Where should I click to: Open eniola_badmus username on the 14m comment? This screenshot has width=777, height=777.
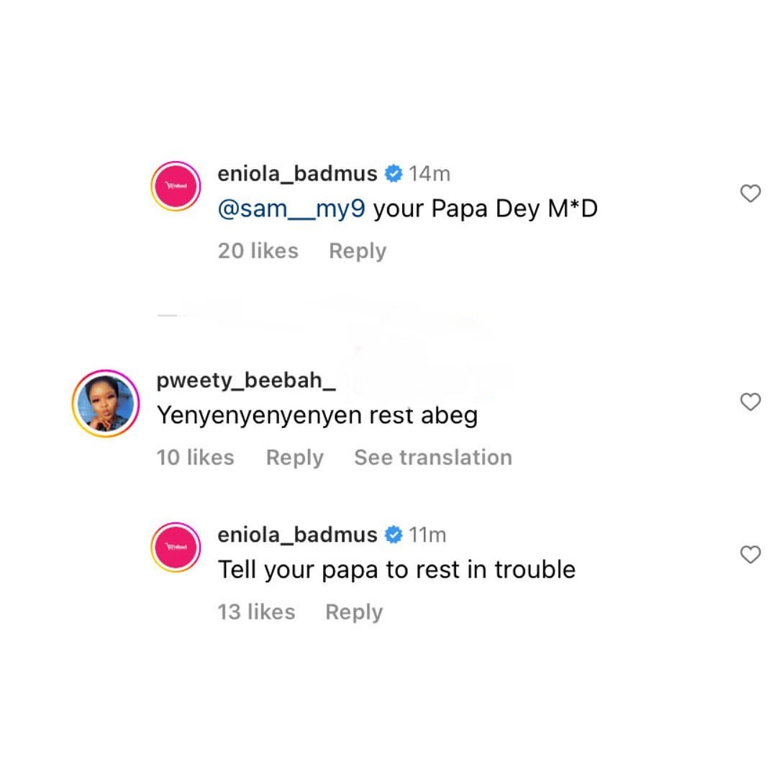pos(297,173)
